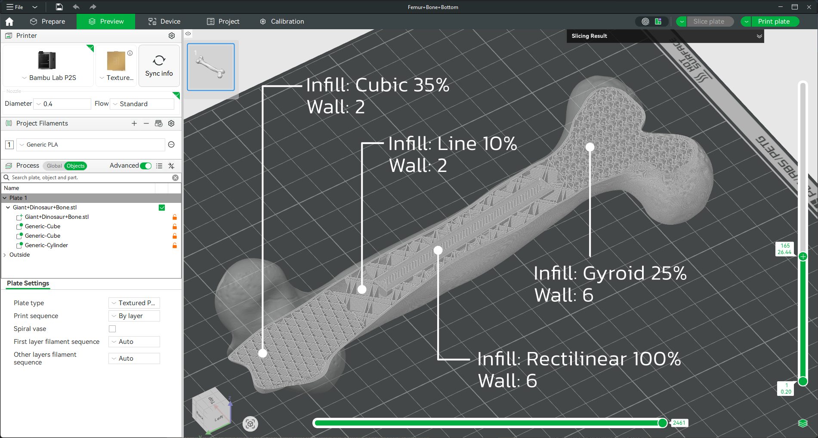Click the Undo arrow icon

point(76,7)
